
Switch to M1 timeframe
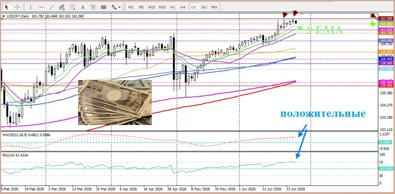click(x=131, y=7)
